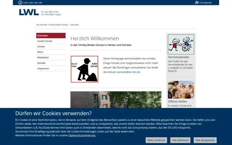Click the Mehr erfahren cookie button

click(x=156, y=140)
